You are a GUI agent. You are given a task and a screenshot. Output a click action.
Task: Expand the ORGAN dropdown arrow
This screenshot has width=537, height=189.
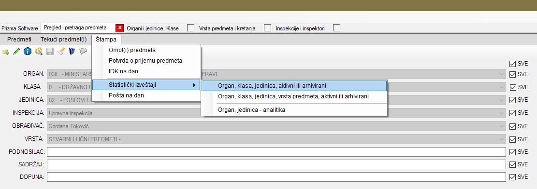502,74
